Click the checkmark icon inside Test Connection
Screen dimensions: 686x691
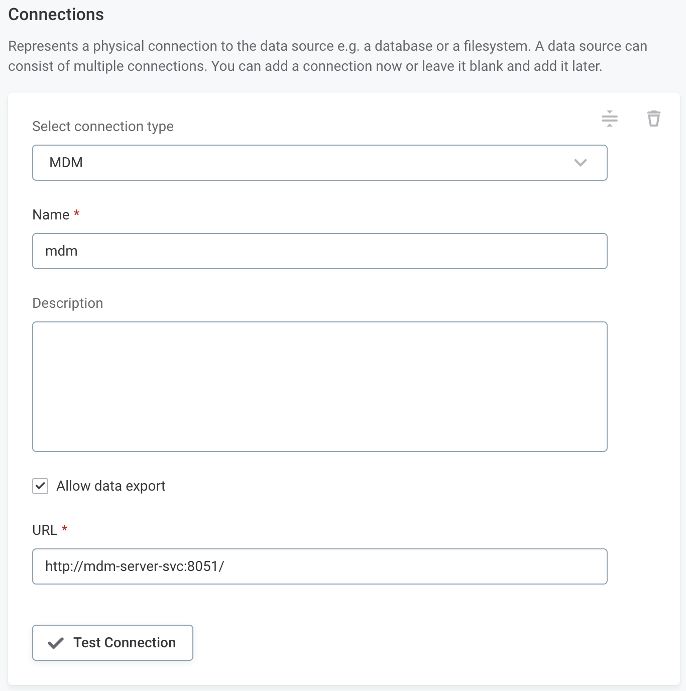(55, 643)
